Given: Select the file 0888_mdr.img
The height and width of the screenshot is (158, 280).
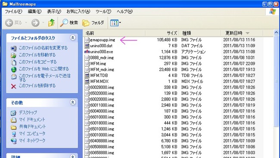Looking at the screenshot, I should 102,58.
